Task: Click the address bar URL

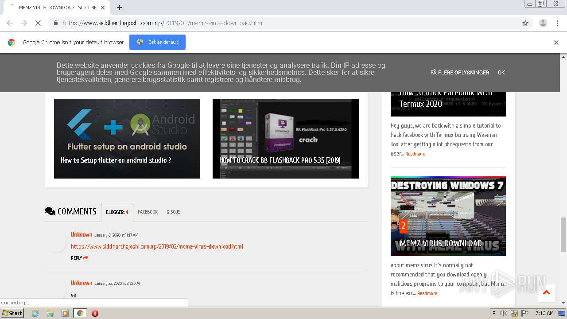Action: point(163,23)
